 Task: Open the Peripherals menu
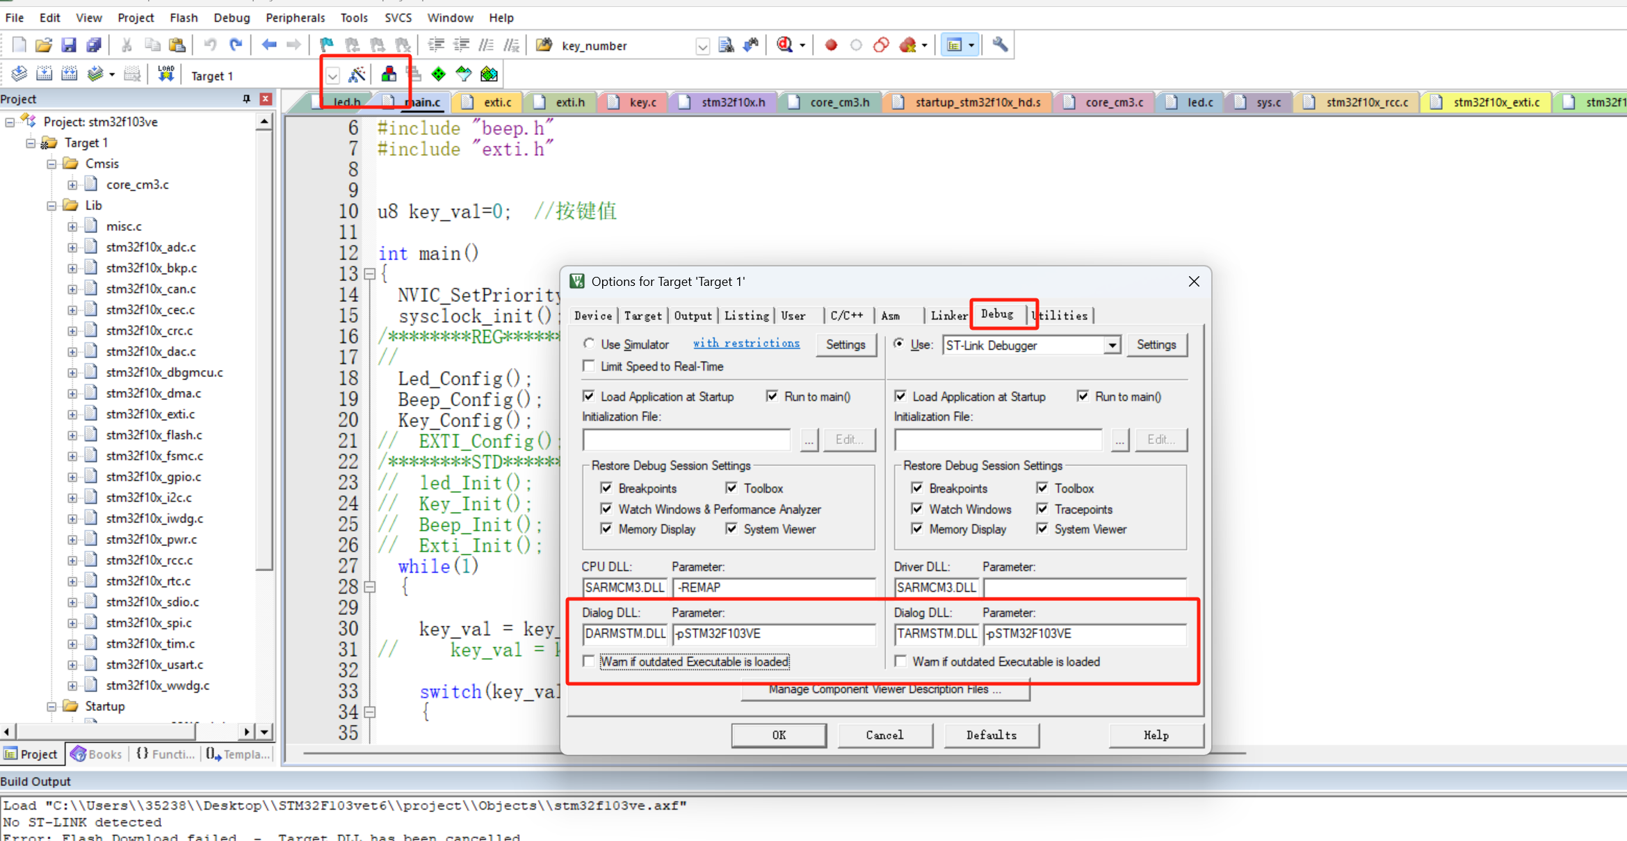[295, 17]
